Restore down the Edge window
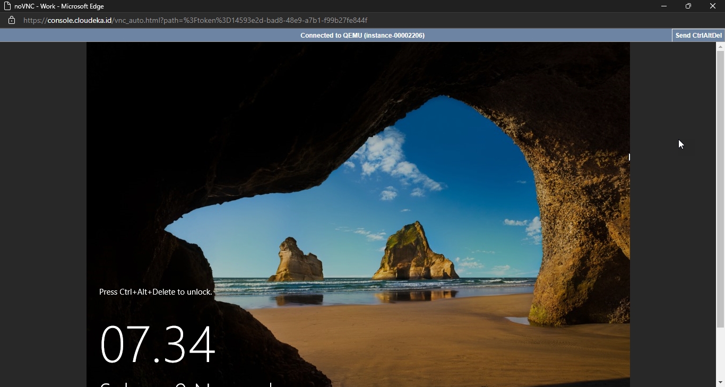Image resolution: width=725 pixels, height=387 pixels. pos(688,6)
